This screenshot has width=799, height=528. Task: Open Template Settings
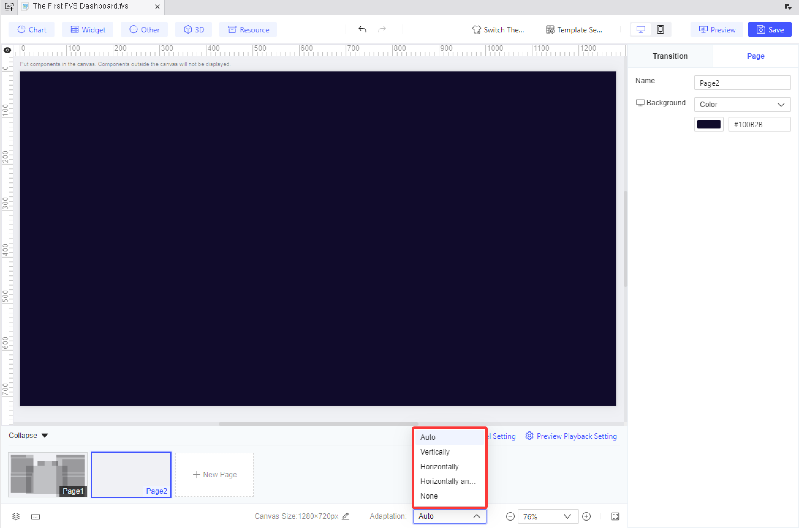(x=574, y=30)
